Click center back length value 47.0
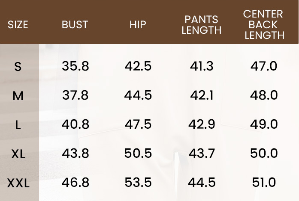Image resolution: width=299 pixels, height=201 pixels. coord(264,66)
